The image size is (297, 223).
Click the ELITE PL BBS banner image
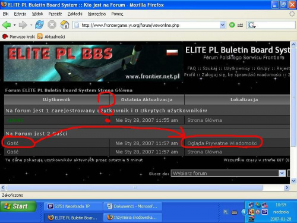click(93, 63)
